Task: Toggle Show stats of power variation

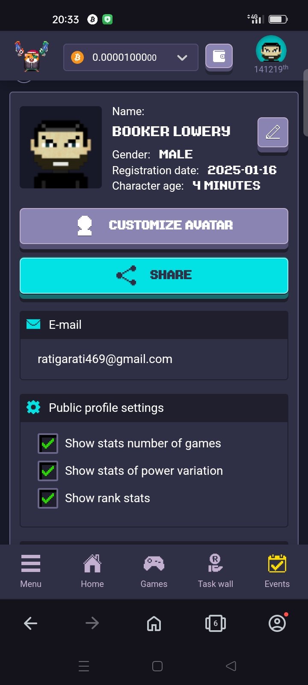Action: point(48,471)
